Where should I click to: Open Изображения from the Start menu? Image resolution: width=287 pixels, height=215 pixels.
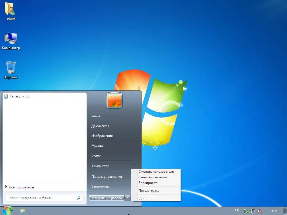[102, 136]
